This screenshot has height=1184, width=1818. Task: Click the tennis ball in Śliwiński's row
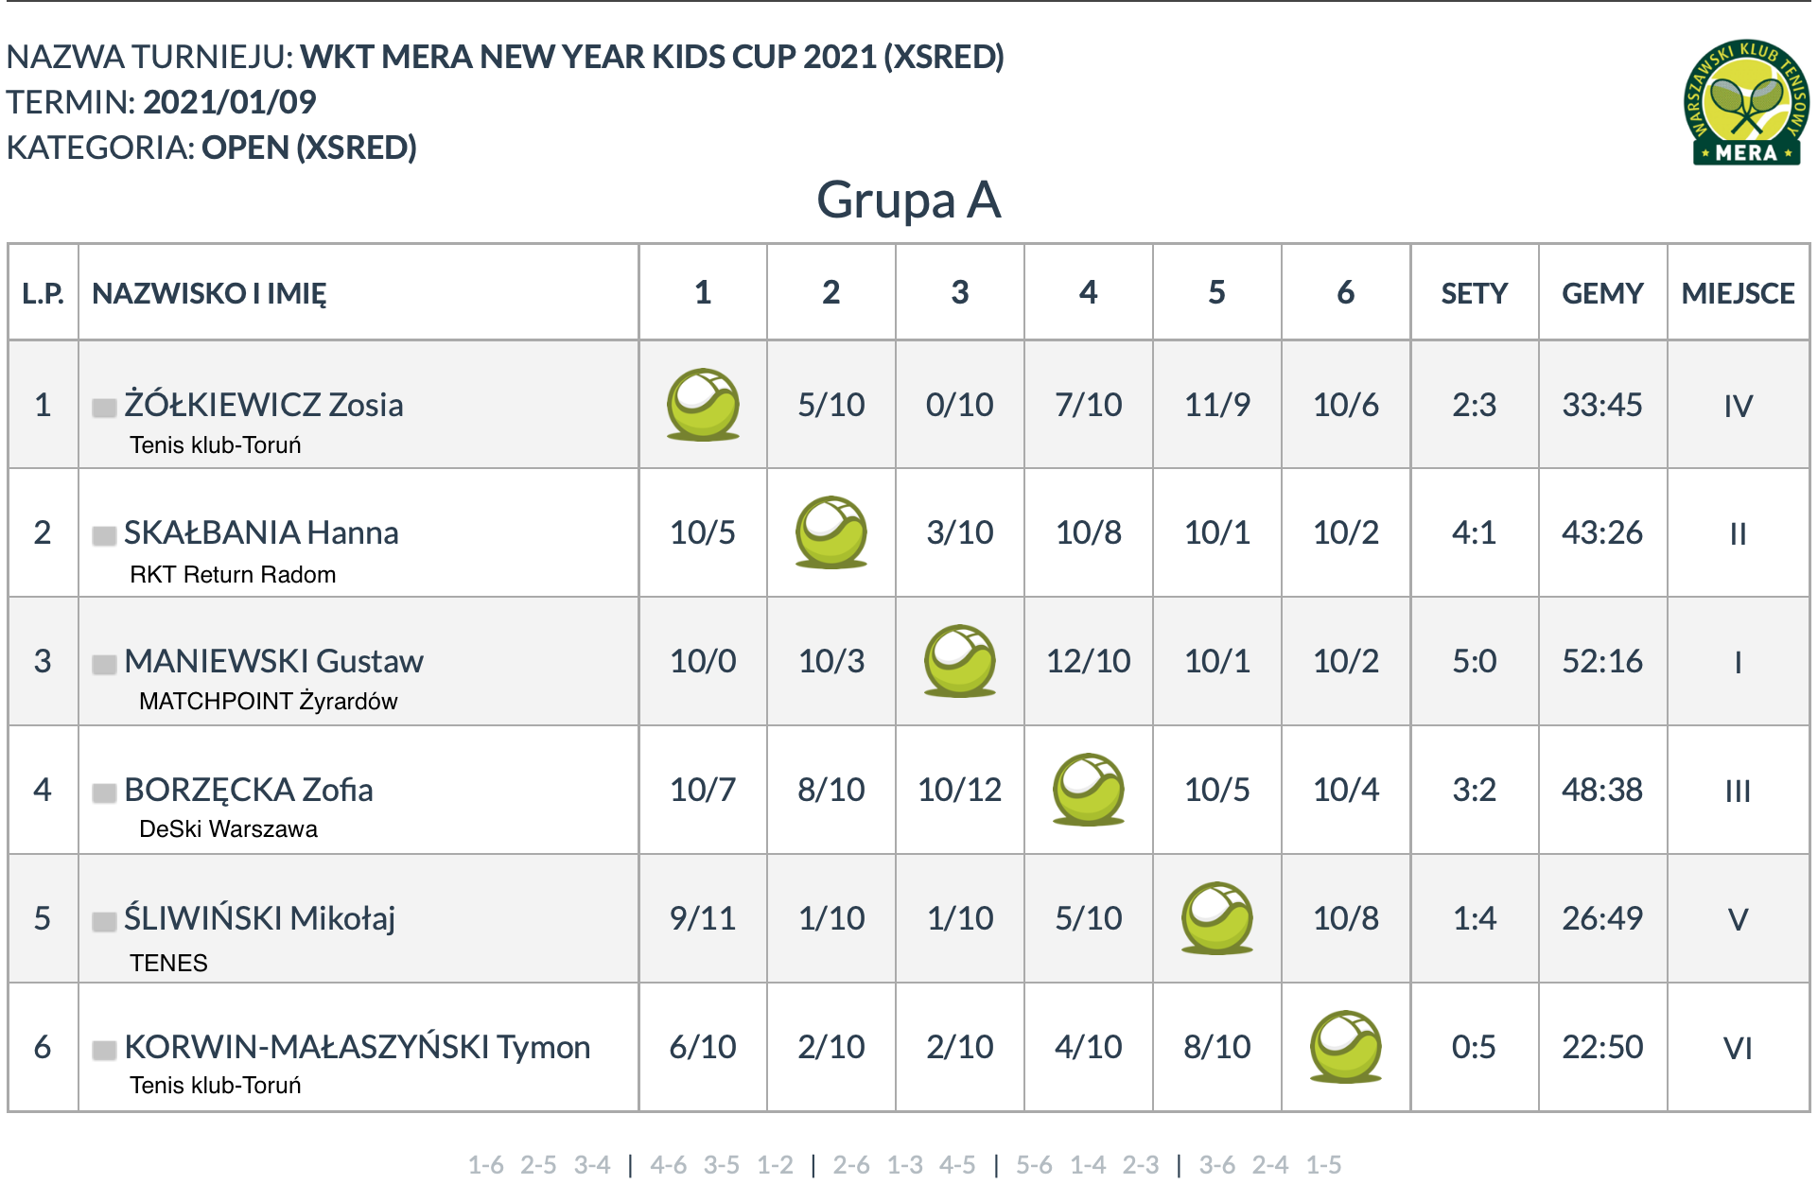click(x=1217, y=918)
